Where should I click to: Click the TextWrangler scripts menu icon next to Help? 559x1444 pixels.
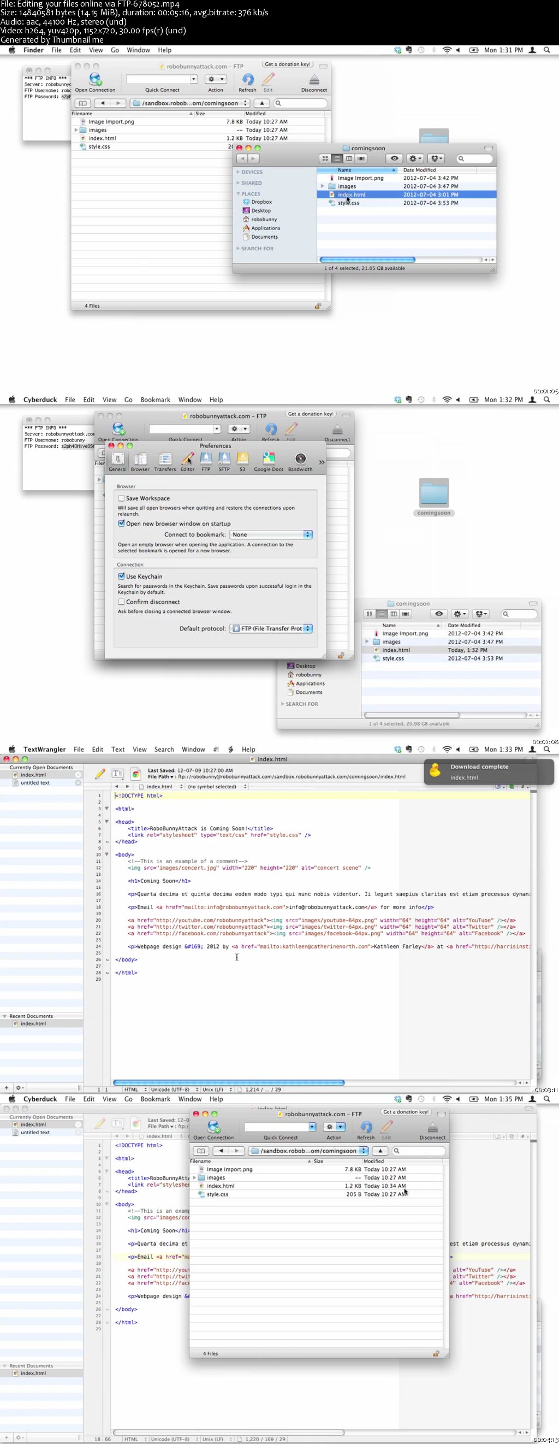[x=230, y=749]
